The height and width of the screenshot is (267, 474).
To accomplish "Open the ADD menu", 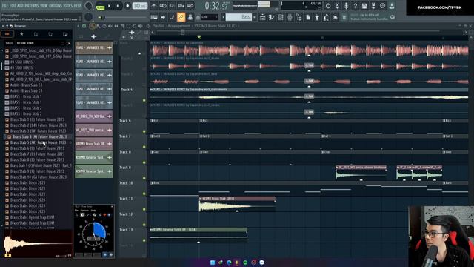I will click(x=20, y=5).
